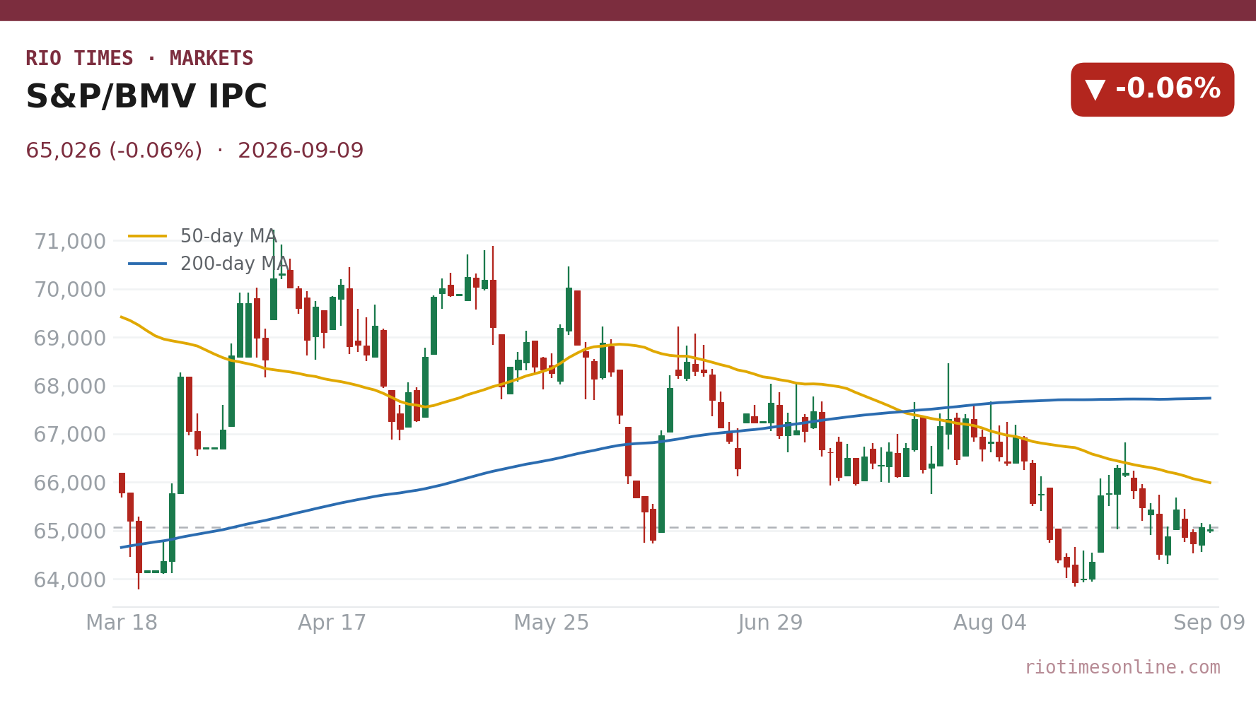Click the 66,000 y-axis label
The height and width of the screenshot is (706, 1256).
pos(70,483)
